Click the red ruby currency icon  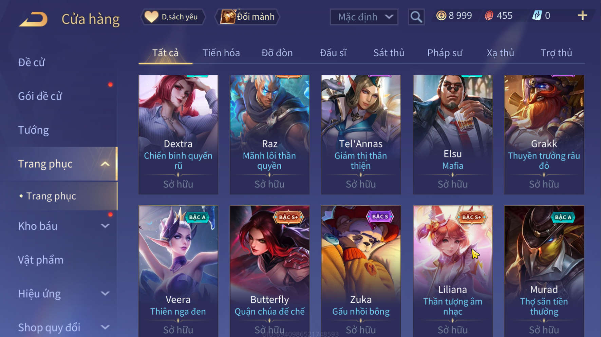click(x=489, y=16)
